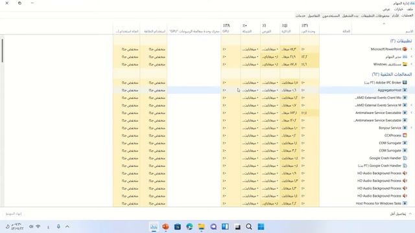Click the microphone tray icon

58,227
